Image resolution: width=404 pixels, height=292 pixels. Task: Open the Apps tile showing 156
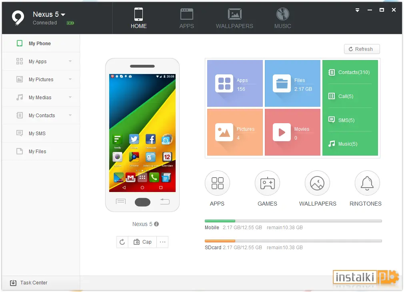(x=235, y=83)
